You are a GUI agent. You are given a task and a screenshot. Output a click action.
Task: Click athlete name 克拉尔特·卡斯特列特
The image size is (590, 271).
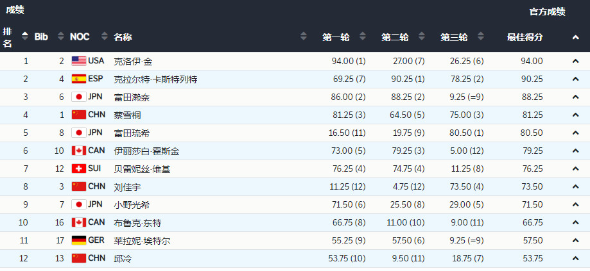point(155,79)
